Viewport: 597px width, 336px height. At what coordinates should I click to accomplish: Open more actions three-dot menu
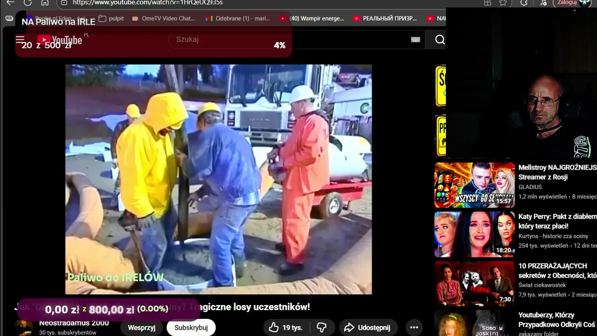tap(414, 328)
